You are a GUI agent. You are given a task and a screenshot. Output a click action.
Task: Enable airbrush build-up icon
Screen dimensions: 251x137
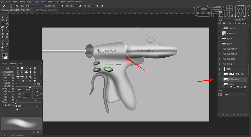80,6
